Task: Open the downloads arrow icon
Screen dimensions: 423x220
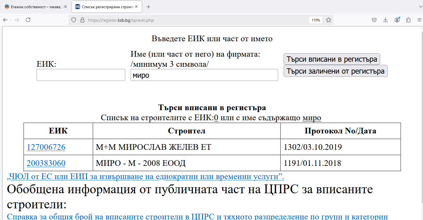Action: (x=386, y=20)
